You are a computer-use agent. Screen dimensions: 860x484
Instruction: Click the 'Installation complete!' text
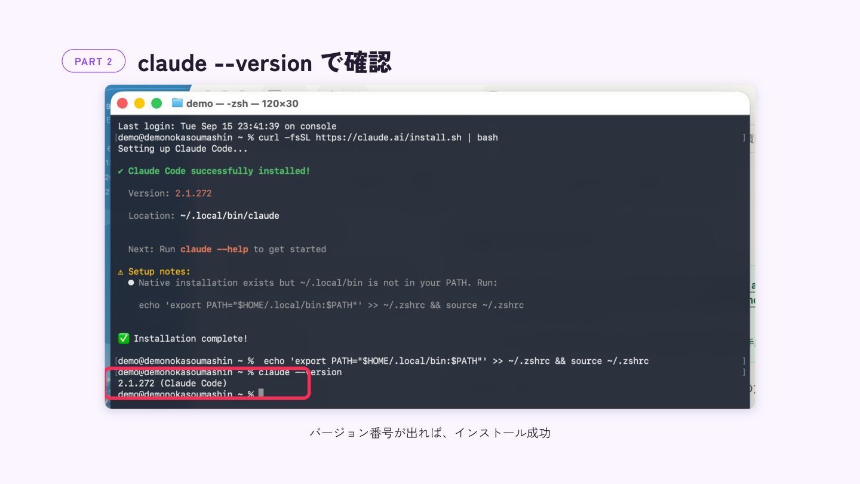click(191, 339)
